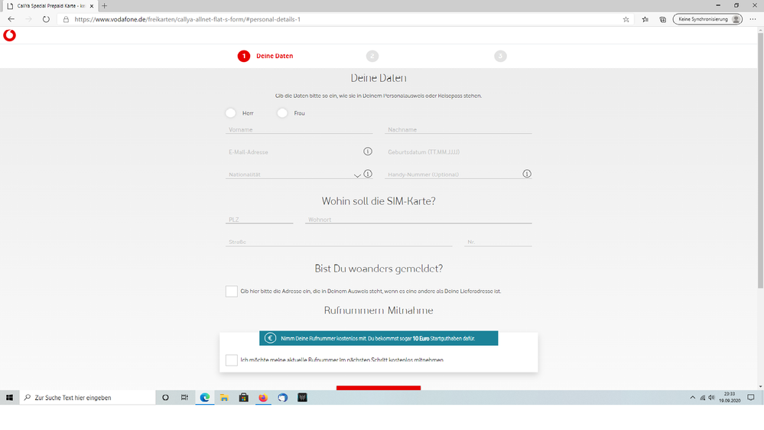764x430 pixels.
Task: Open Task View in the taskbar
Action: 184,398
